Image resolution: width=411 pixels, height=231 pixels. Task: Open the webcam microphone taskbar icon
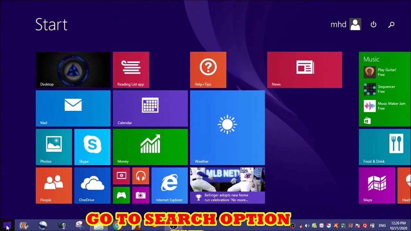tap(62, 226)
